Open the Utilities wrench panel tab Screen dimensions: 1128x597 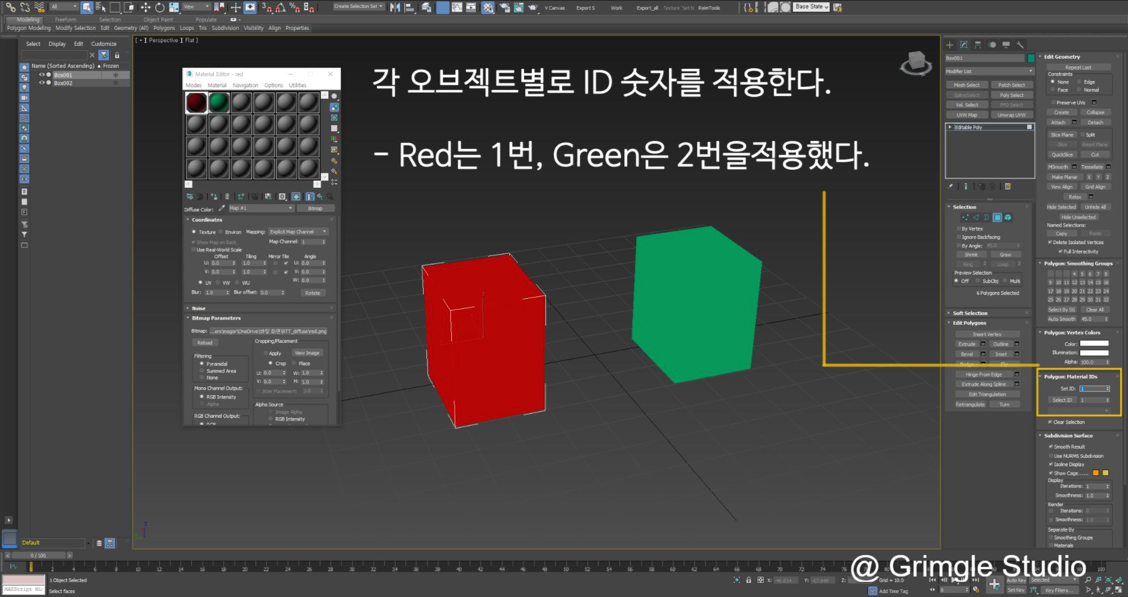(1020, 45)
